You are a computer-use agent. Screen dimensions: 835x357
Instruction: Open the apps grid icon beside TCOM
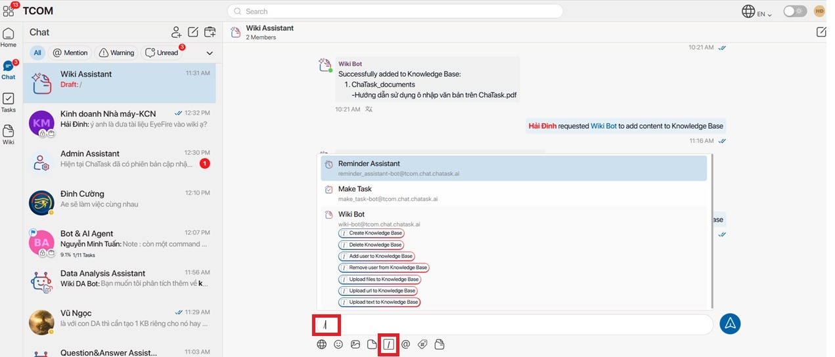(x=9, y=11)
